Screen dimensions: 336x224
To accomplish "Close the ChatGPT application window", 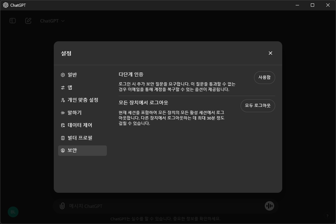I will click(328, 5).
